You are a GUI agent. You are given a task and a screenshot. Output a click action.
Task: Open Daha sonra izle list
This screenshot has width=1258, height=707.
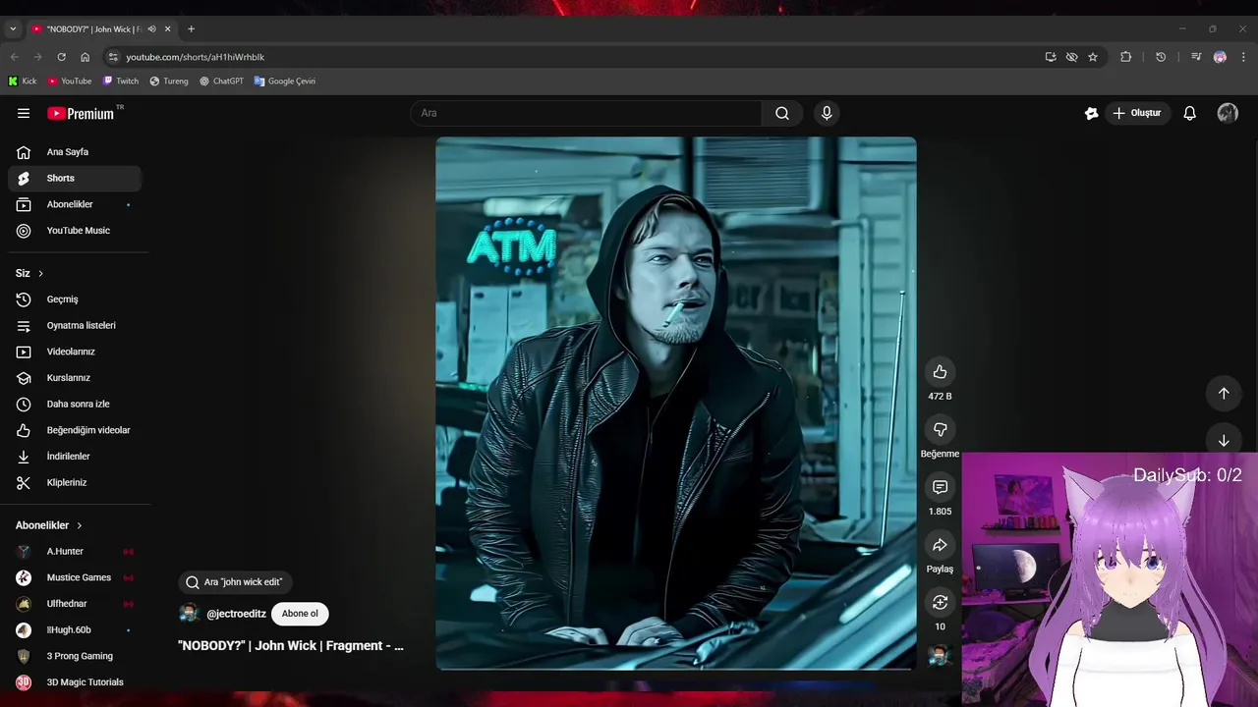click(x=75, y=404)
